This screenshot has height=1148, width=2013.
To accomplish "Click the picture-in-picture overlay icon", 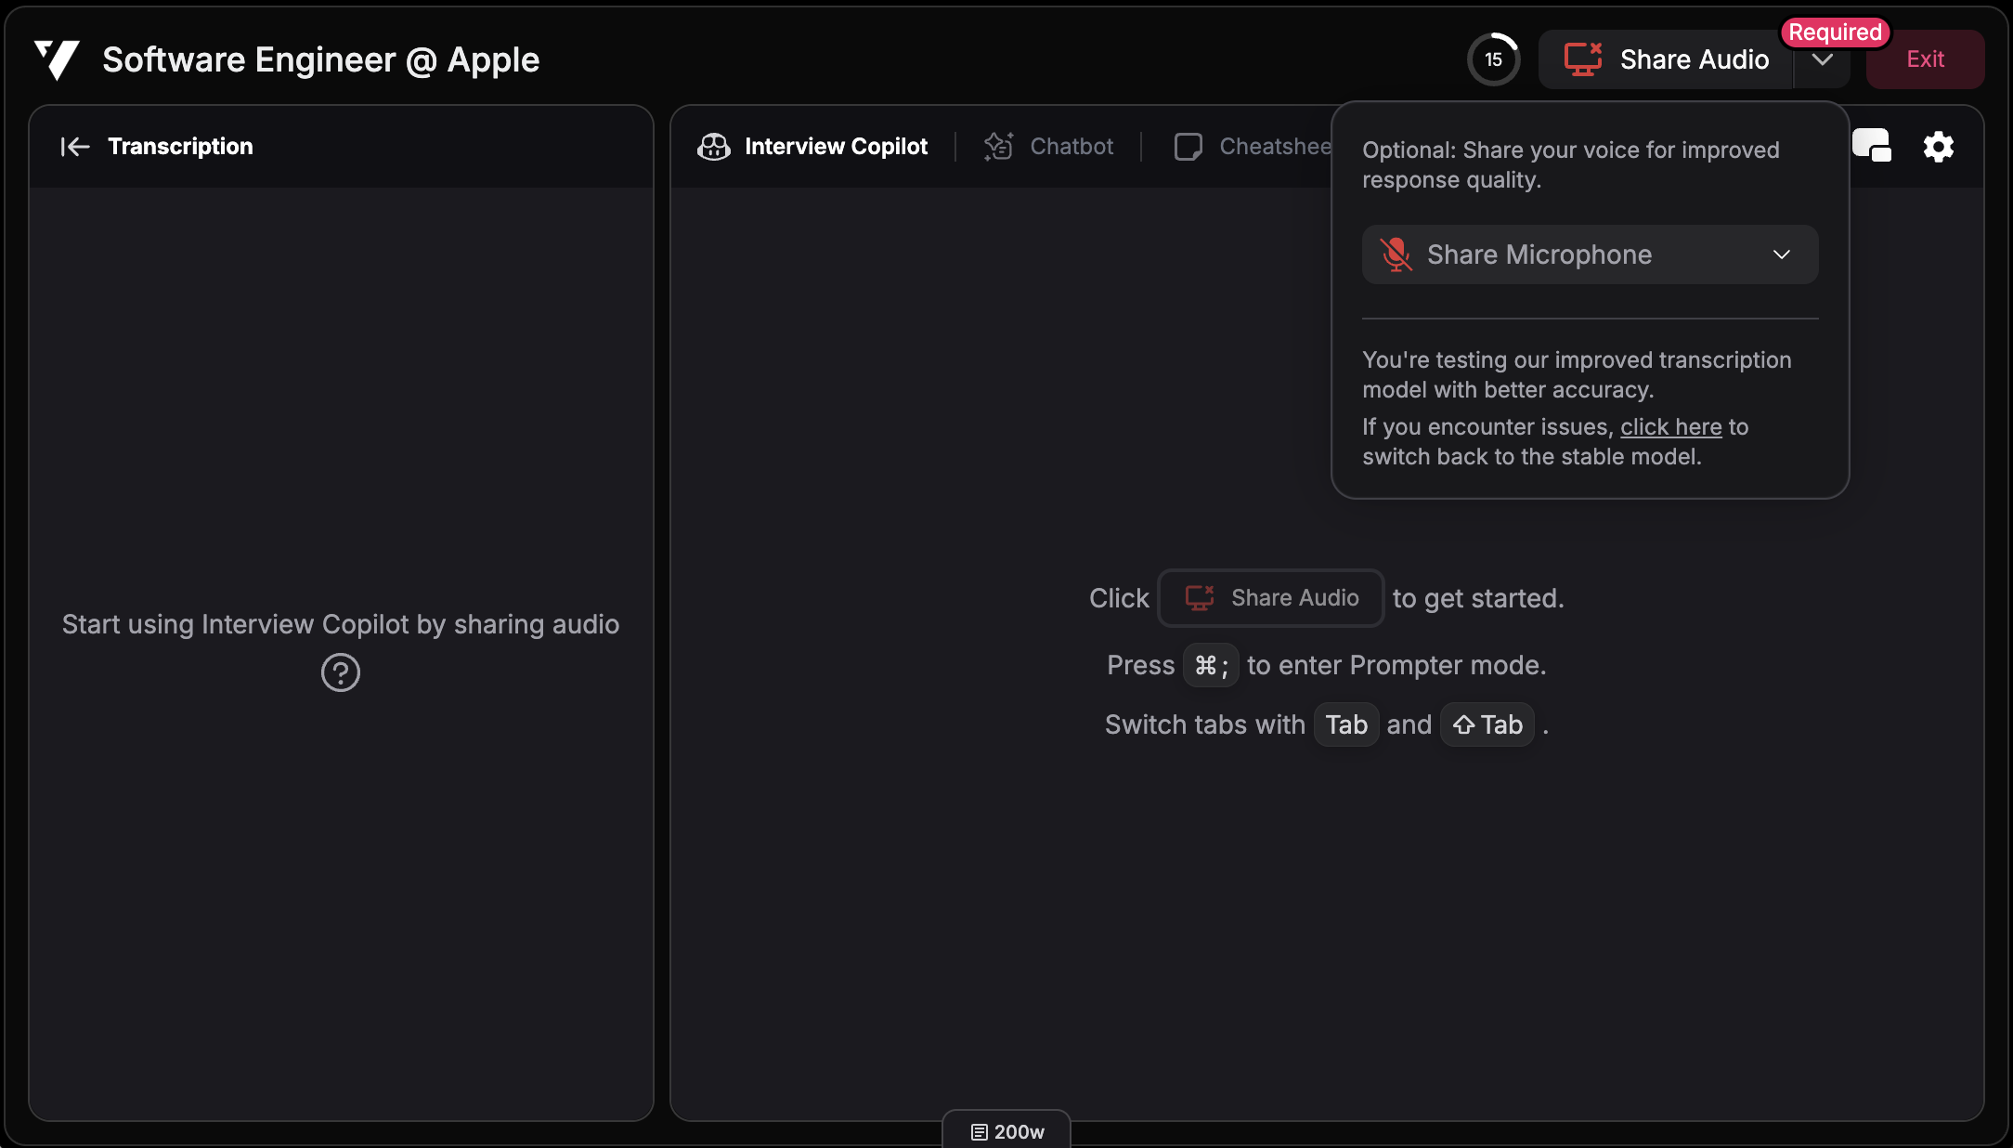I will [x=1871, y=146].
